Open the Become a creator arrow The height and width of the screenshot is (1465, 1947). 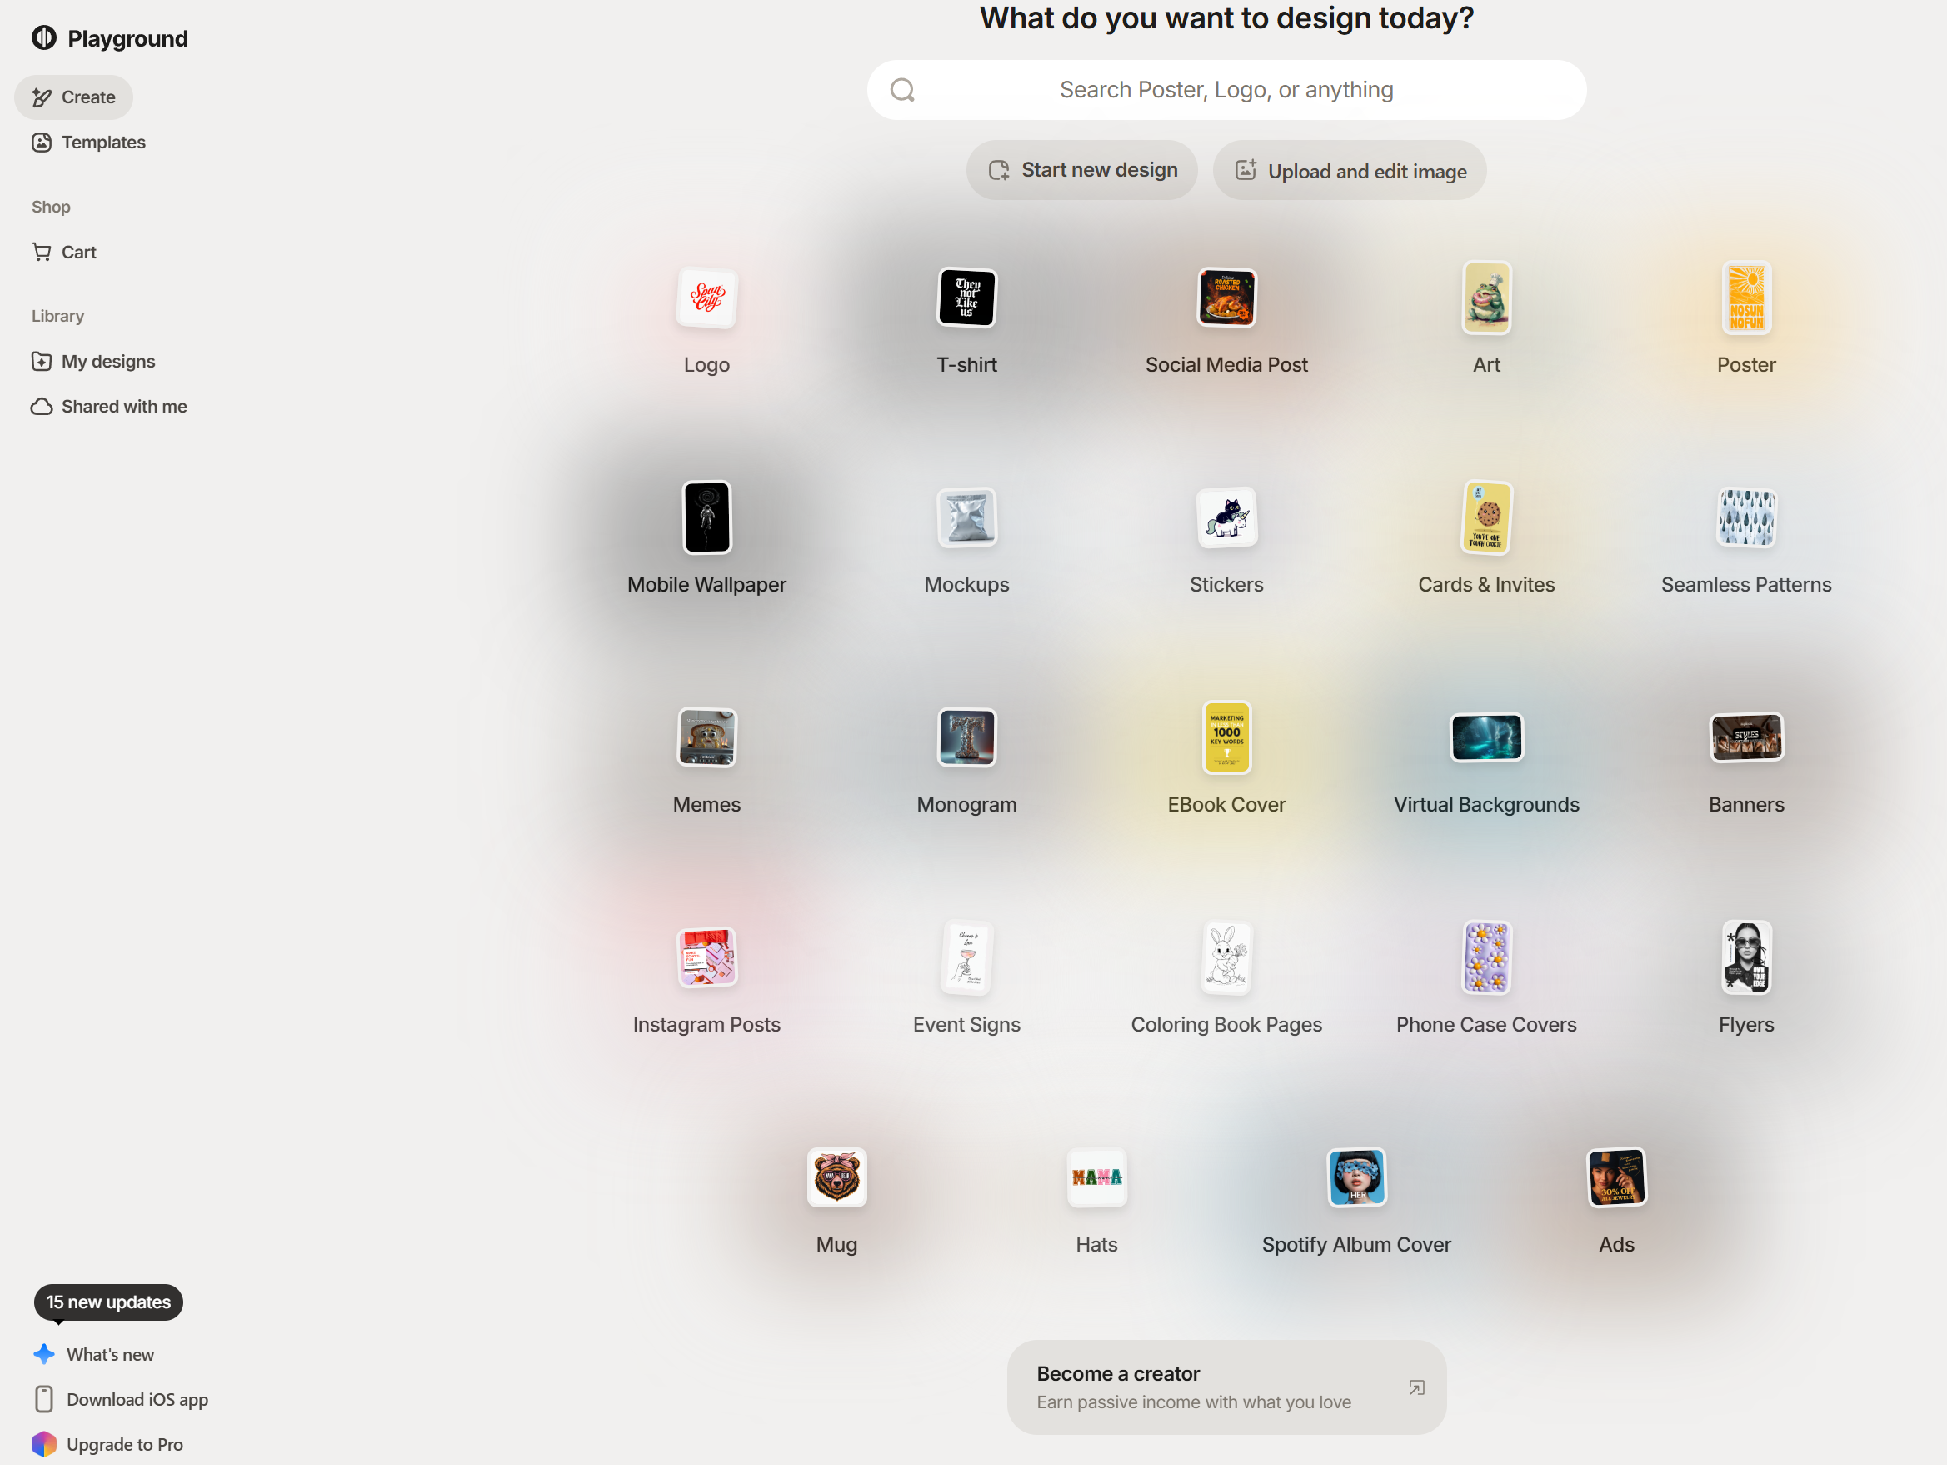point(1416,1387)
